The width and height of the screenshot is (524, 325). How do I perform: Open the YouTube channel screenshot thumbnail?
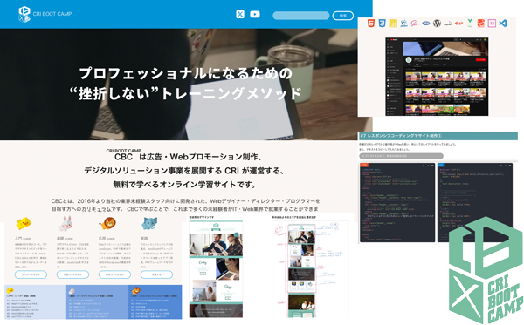pos(437,77)
